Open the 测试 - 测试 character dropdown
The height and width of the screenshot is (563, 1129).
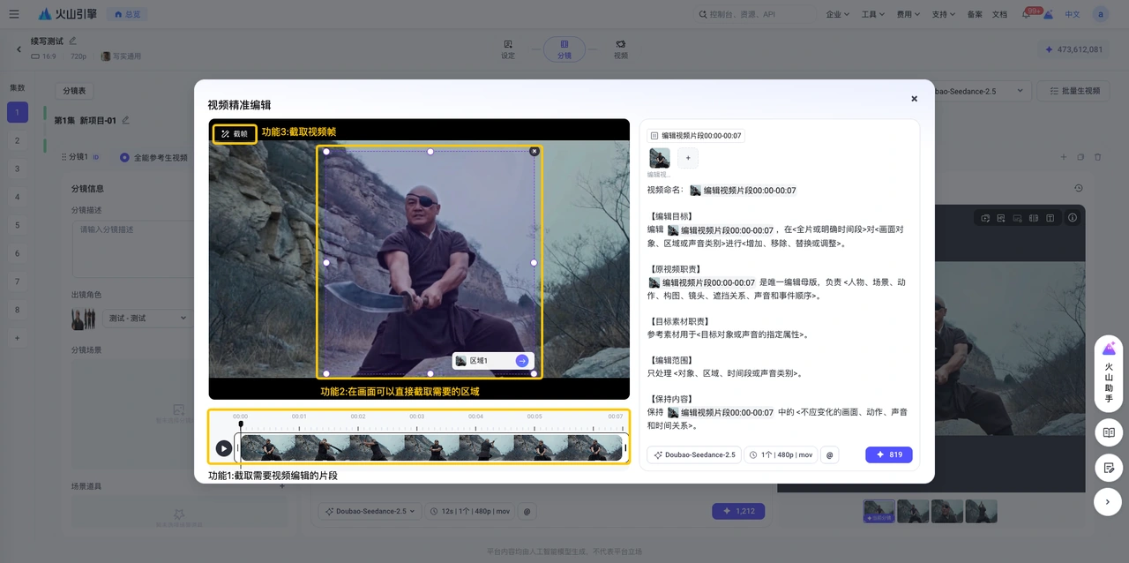pyautogui.click(x=146, y=318)
